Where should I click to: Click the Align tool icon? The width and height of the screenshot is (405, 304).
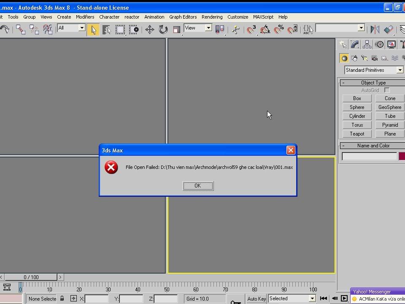[389, 30]
